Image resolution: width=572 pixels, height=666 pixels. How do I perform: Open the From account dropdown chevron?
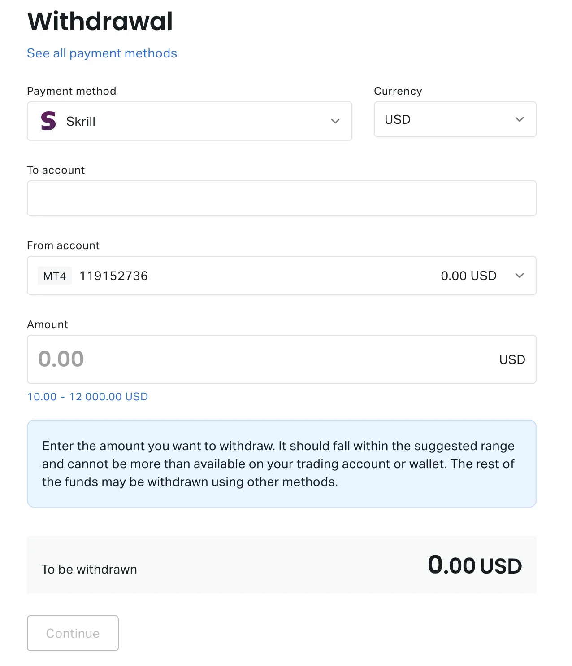coord(520,276)
